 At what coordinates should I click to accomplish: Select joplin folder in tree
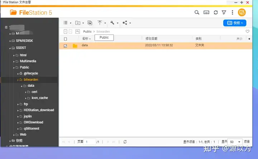tap(28, 116)
